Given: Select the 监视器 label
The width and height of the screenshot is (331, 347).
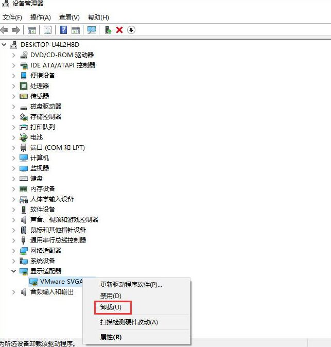Looking at the screenshot, I should point(40,168).
